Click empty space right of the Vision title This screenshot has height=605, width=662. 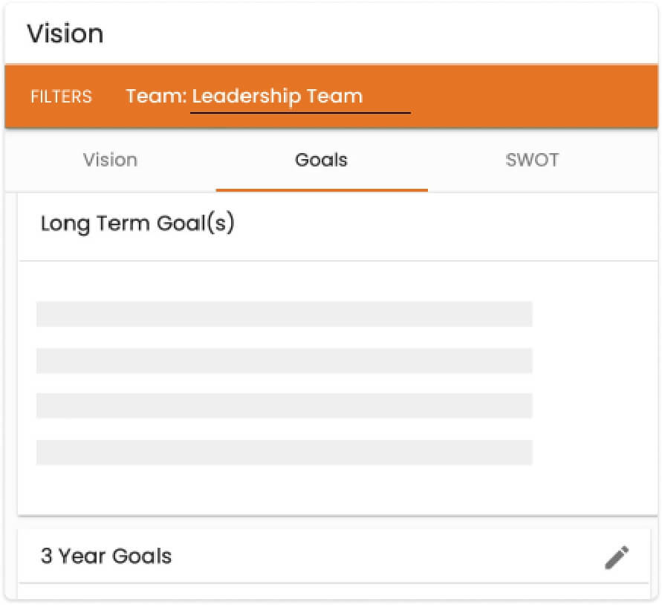[371, 34]
